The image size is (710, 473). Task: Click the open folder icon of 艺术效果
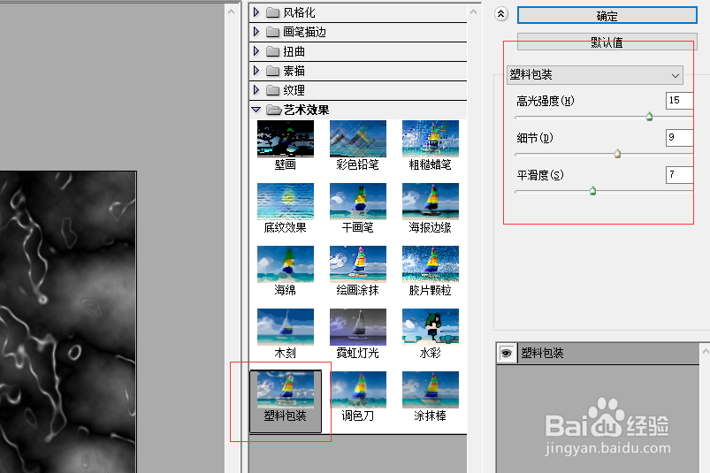pyautogui.click(x=273, y=110)
